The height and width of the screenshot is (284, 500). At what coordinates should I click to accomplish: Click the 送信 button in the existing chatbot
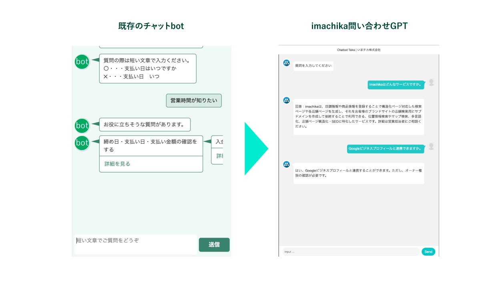coord(214,245)
